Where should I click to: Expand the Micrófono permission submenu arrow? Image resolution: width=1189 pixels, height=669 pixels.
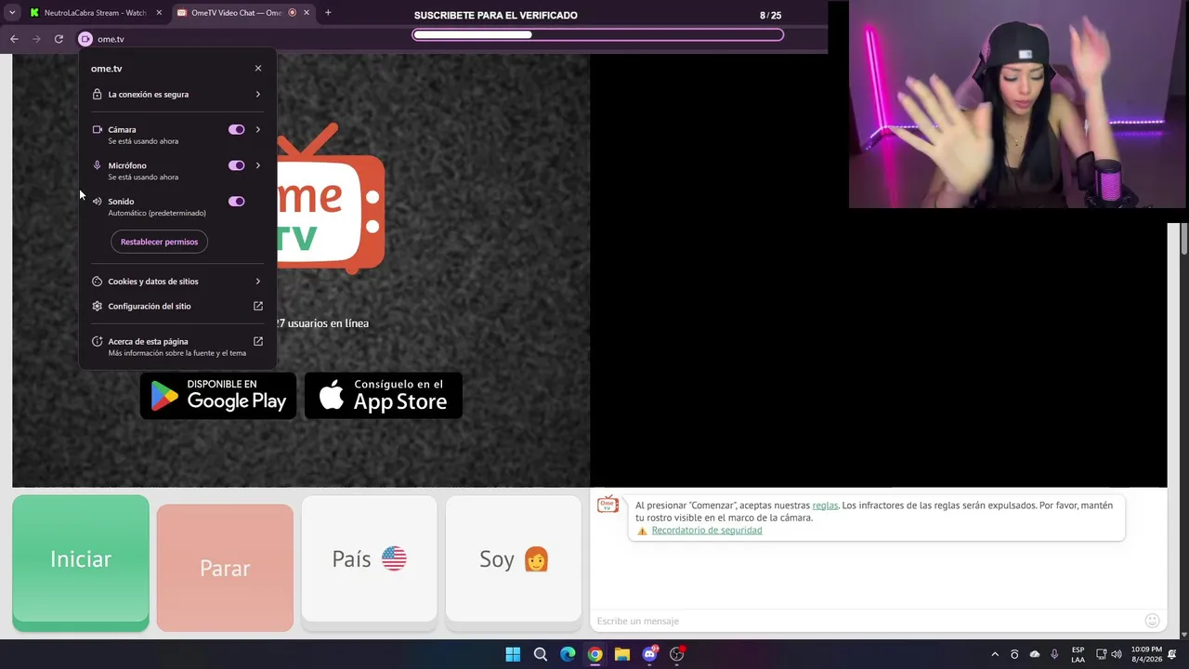pyautogui.click(x=258, y=165)
